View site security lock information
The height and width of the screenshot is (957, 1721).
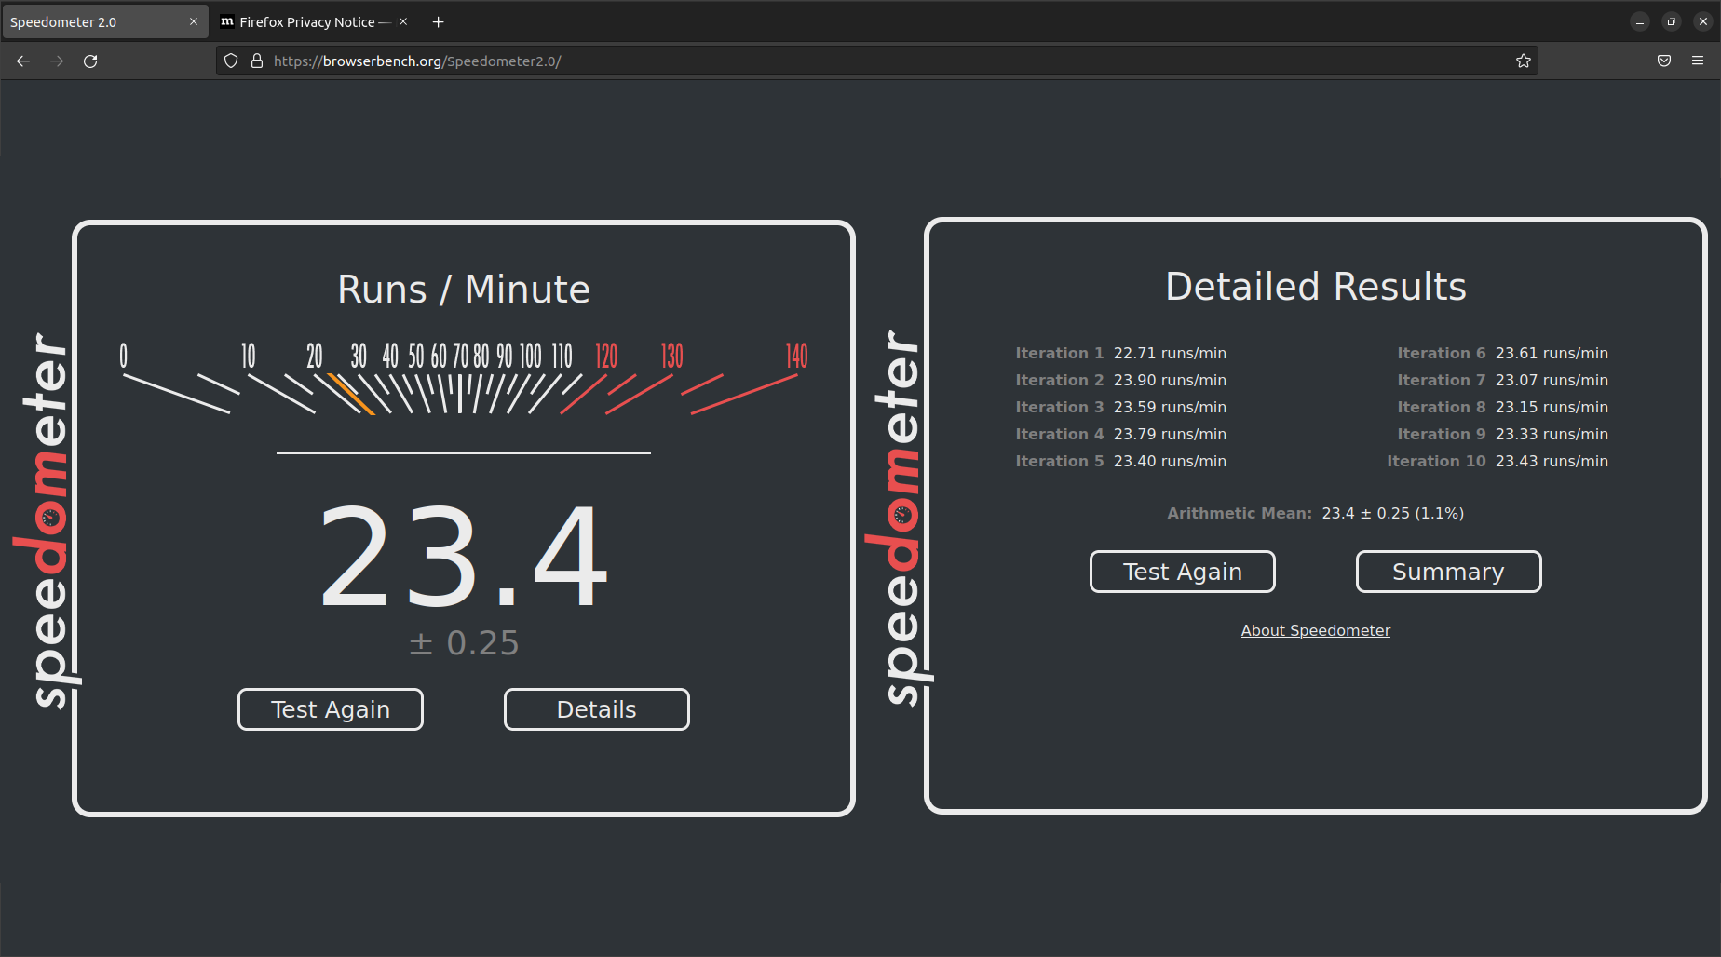[257, 61]
